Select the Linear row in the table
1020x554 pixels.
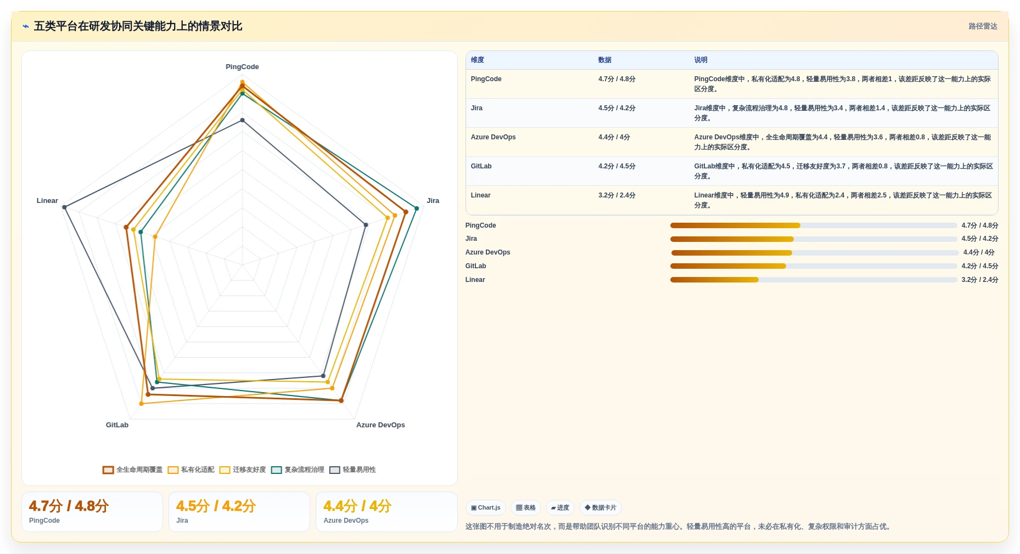pyautogui.click(x=732, y=200)
